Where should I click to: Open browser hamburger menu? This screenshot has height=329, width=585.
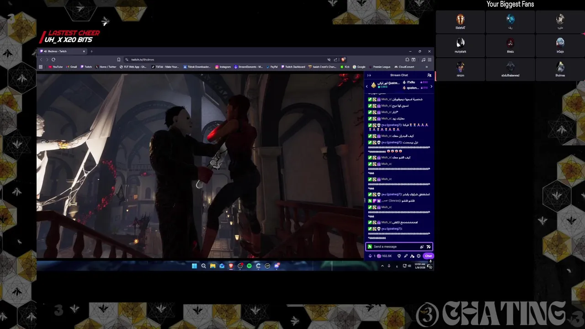429,59
